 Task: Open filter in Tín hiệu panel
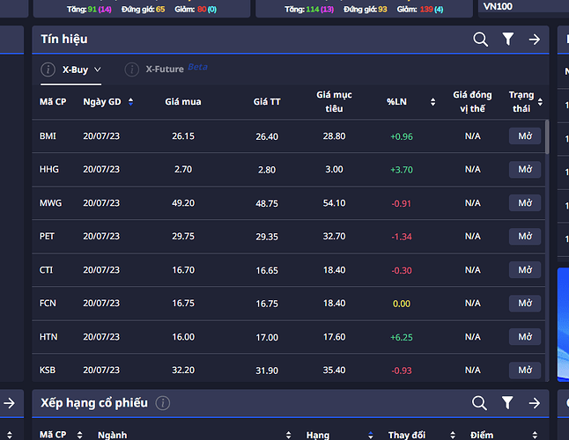[x=507, y=39]
